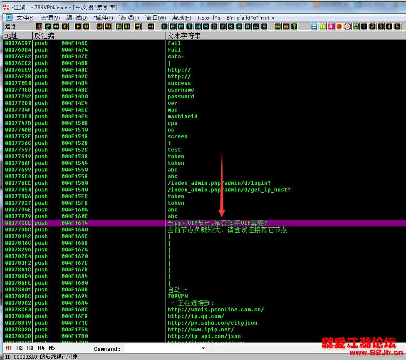Open the Breakpoints B icon
The image size is (406, 360).
pyautogui.click(x=239, y=26)
